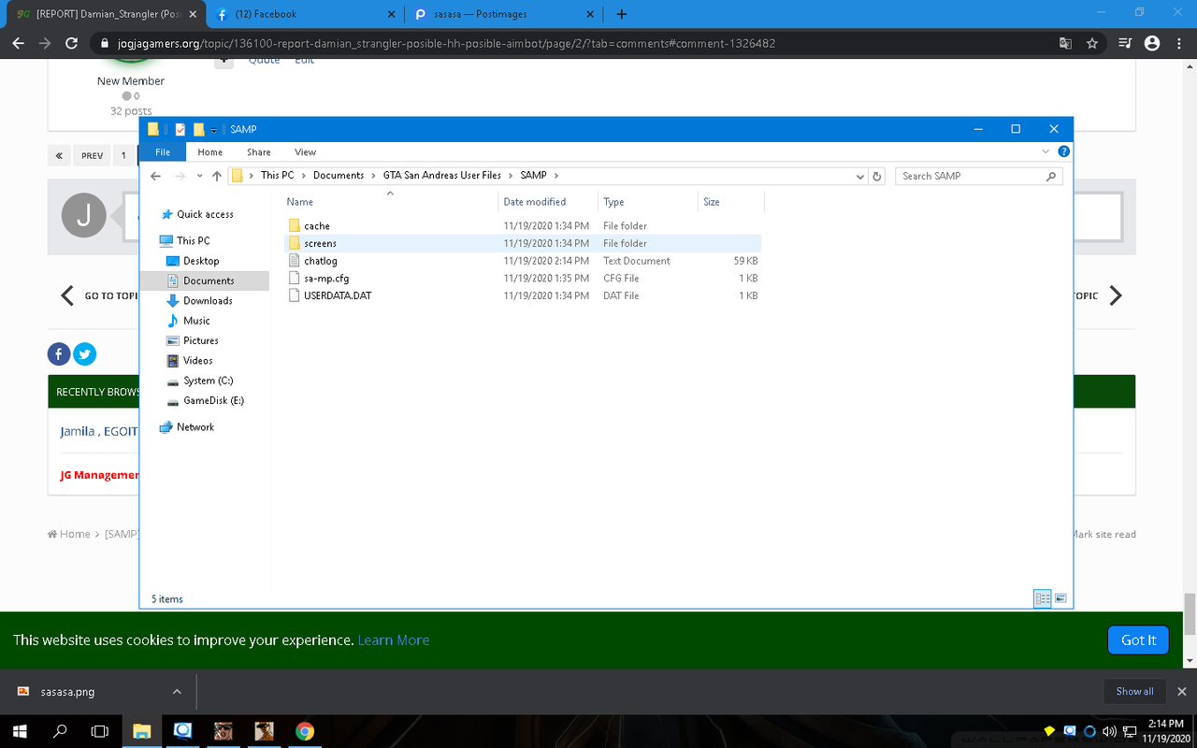Switch to the Home ribbon tab
The height and width of the screenshot is (748, 1197).
tap(210, 151)
